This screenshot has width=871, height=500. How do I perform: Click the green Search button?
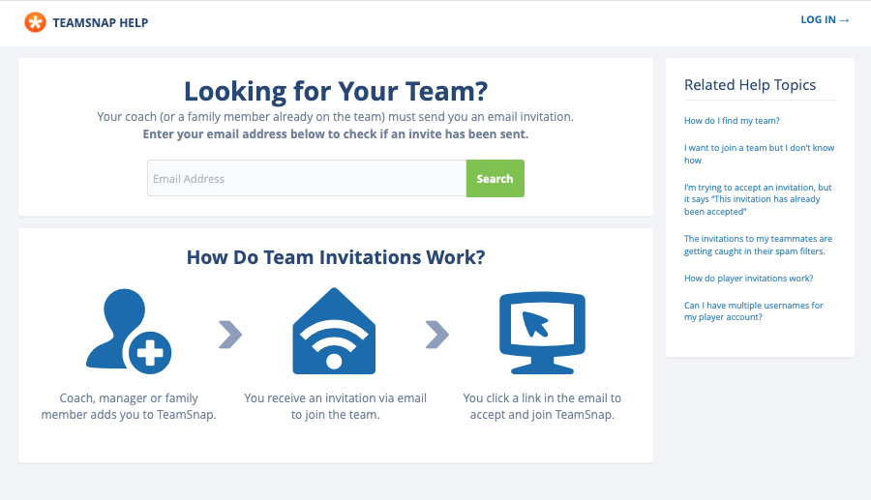(x=495, y=178)
